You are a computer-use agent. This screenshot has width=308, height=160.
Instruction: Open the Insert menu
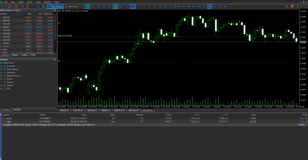[x=21, y=2]
